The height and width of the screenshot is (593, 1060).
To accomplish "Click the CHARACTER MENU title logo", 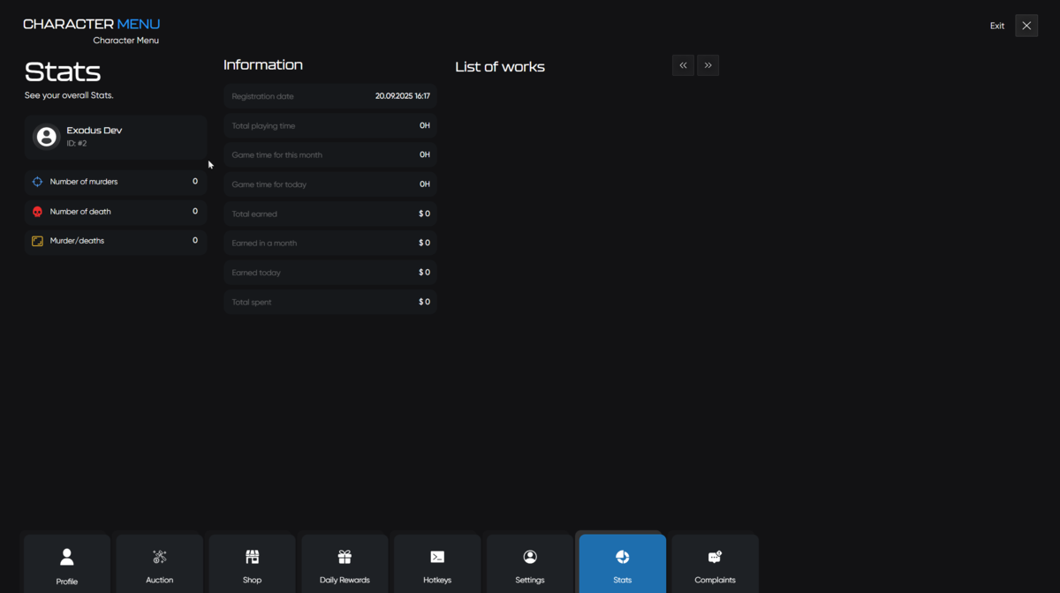I will (x=92, y=25).
